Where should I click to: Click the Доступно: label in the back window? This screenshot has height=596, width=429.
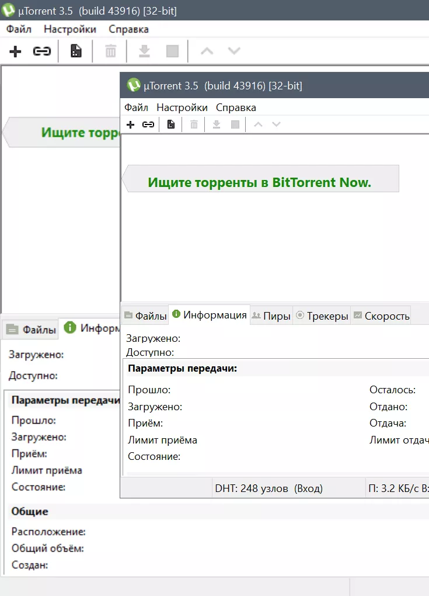pyautogui.click(x=33, y=376)
